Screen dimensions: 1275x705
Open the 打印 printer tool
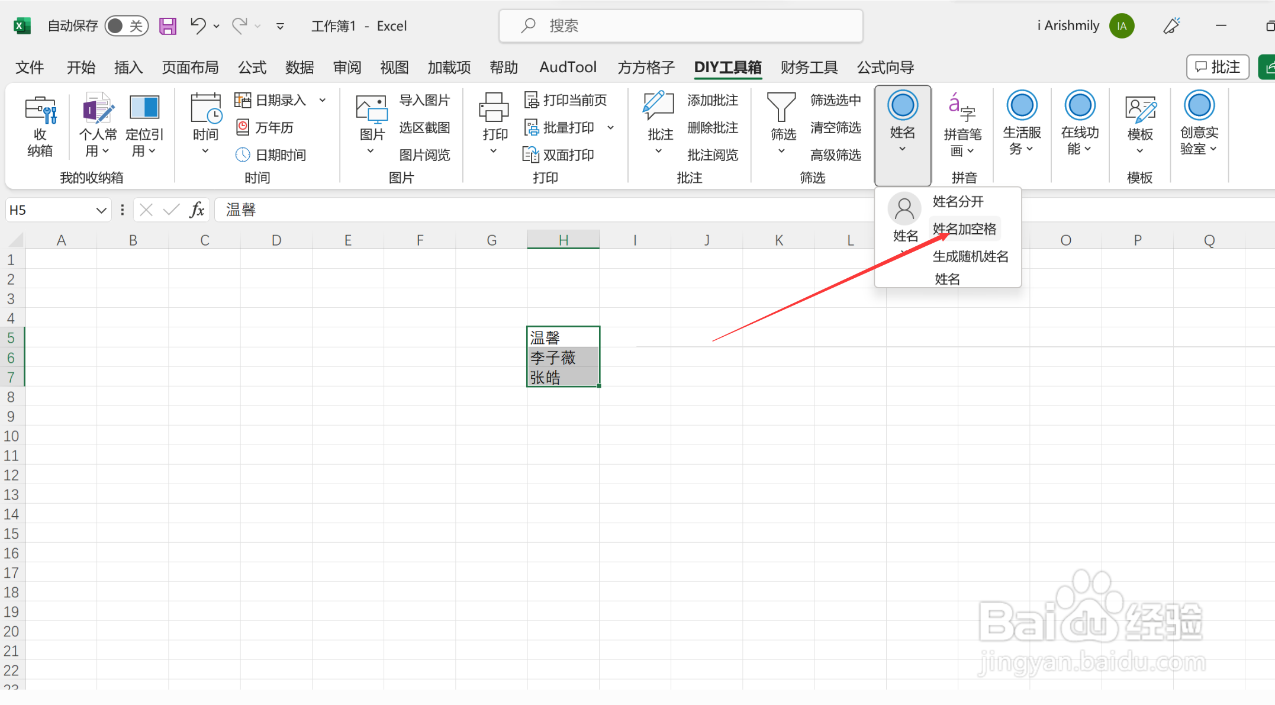[x=494, y=124]
